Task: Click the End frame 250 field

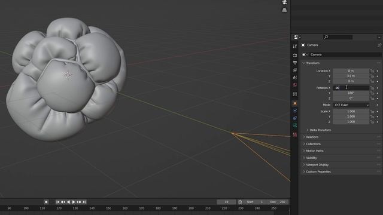Action: coord(278,202)
